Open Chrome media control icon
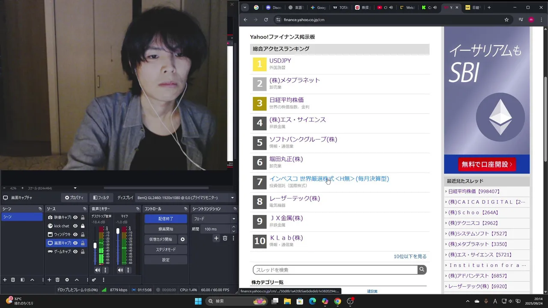The image size is (548, 308). (521, 20)
